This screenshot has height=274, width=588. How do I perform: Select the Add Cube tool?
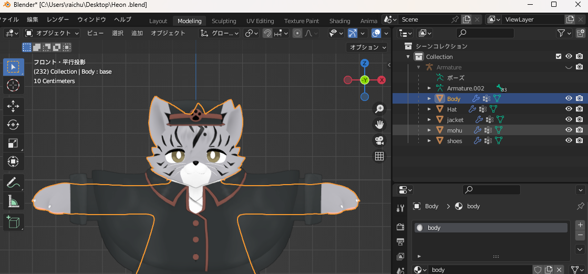tap(14, 222)
